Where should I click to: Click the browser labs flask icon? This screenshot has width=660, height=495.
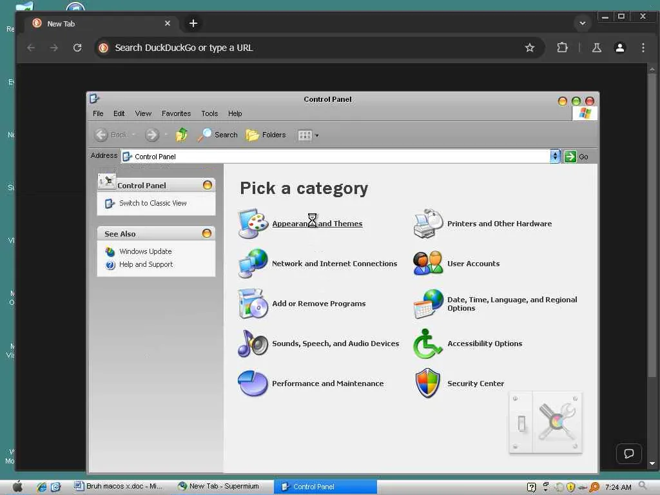click(x=596, y=48)
